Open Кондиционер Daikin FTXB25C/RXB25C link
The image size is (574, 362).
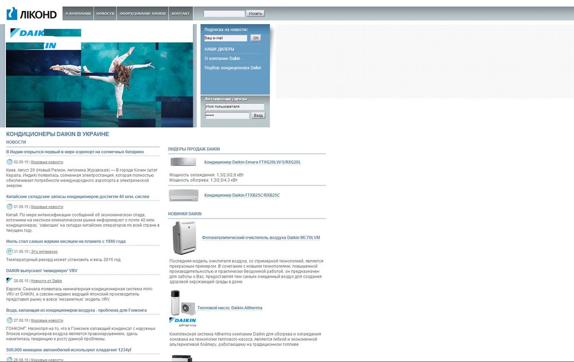[x=242, y=196]
